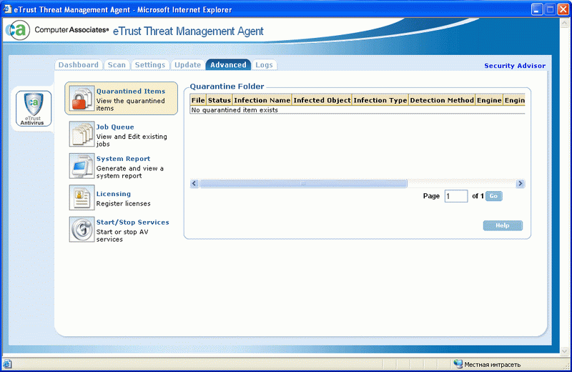
Task: Click the Help button
Action: point(503,225)
